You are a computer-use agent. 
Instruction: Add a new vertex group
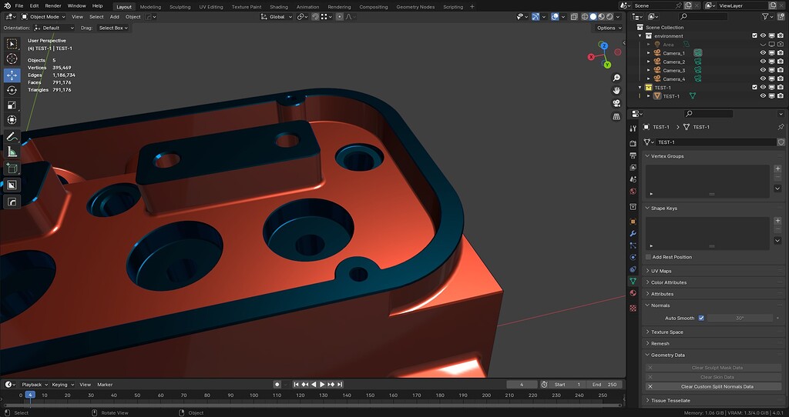(x=777, y=168)
